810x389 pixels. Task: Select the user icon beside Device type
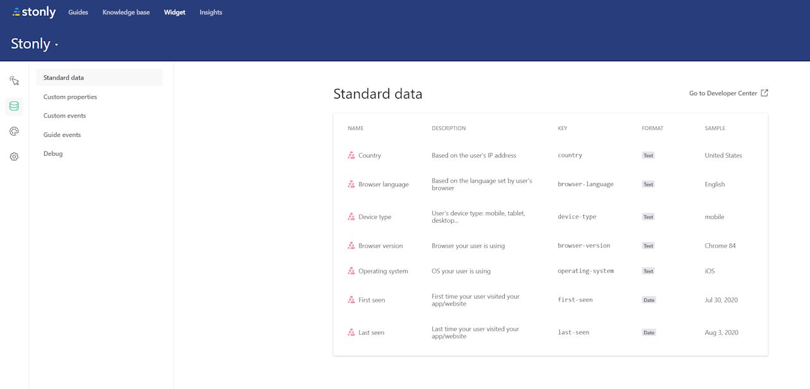click(351, 216)
